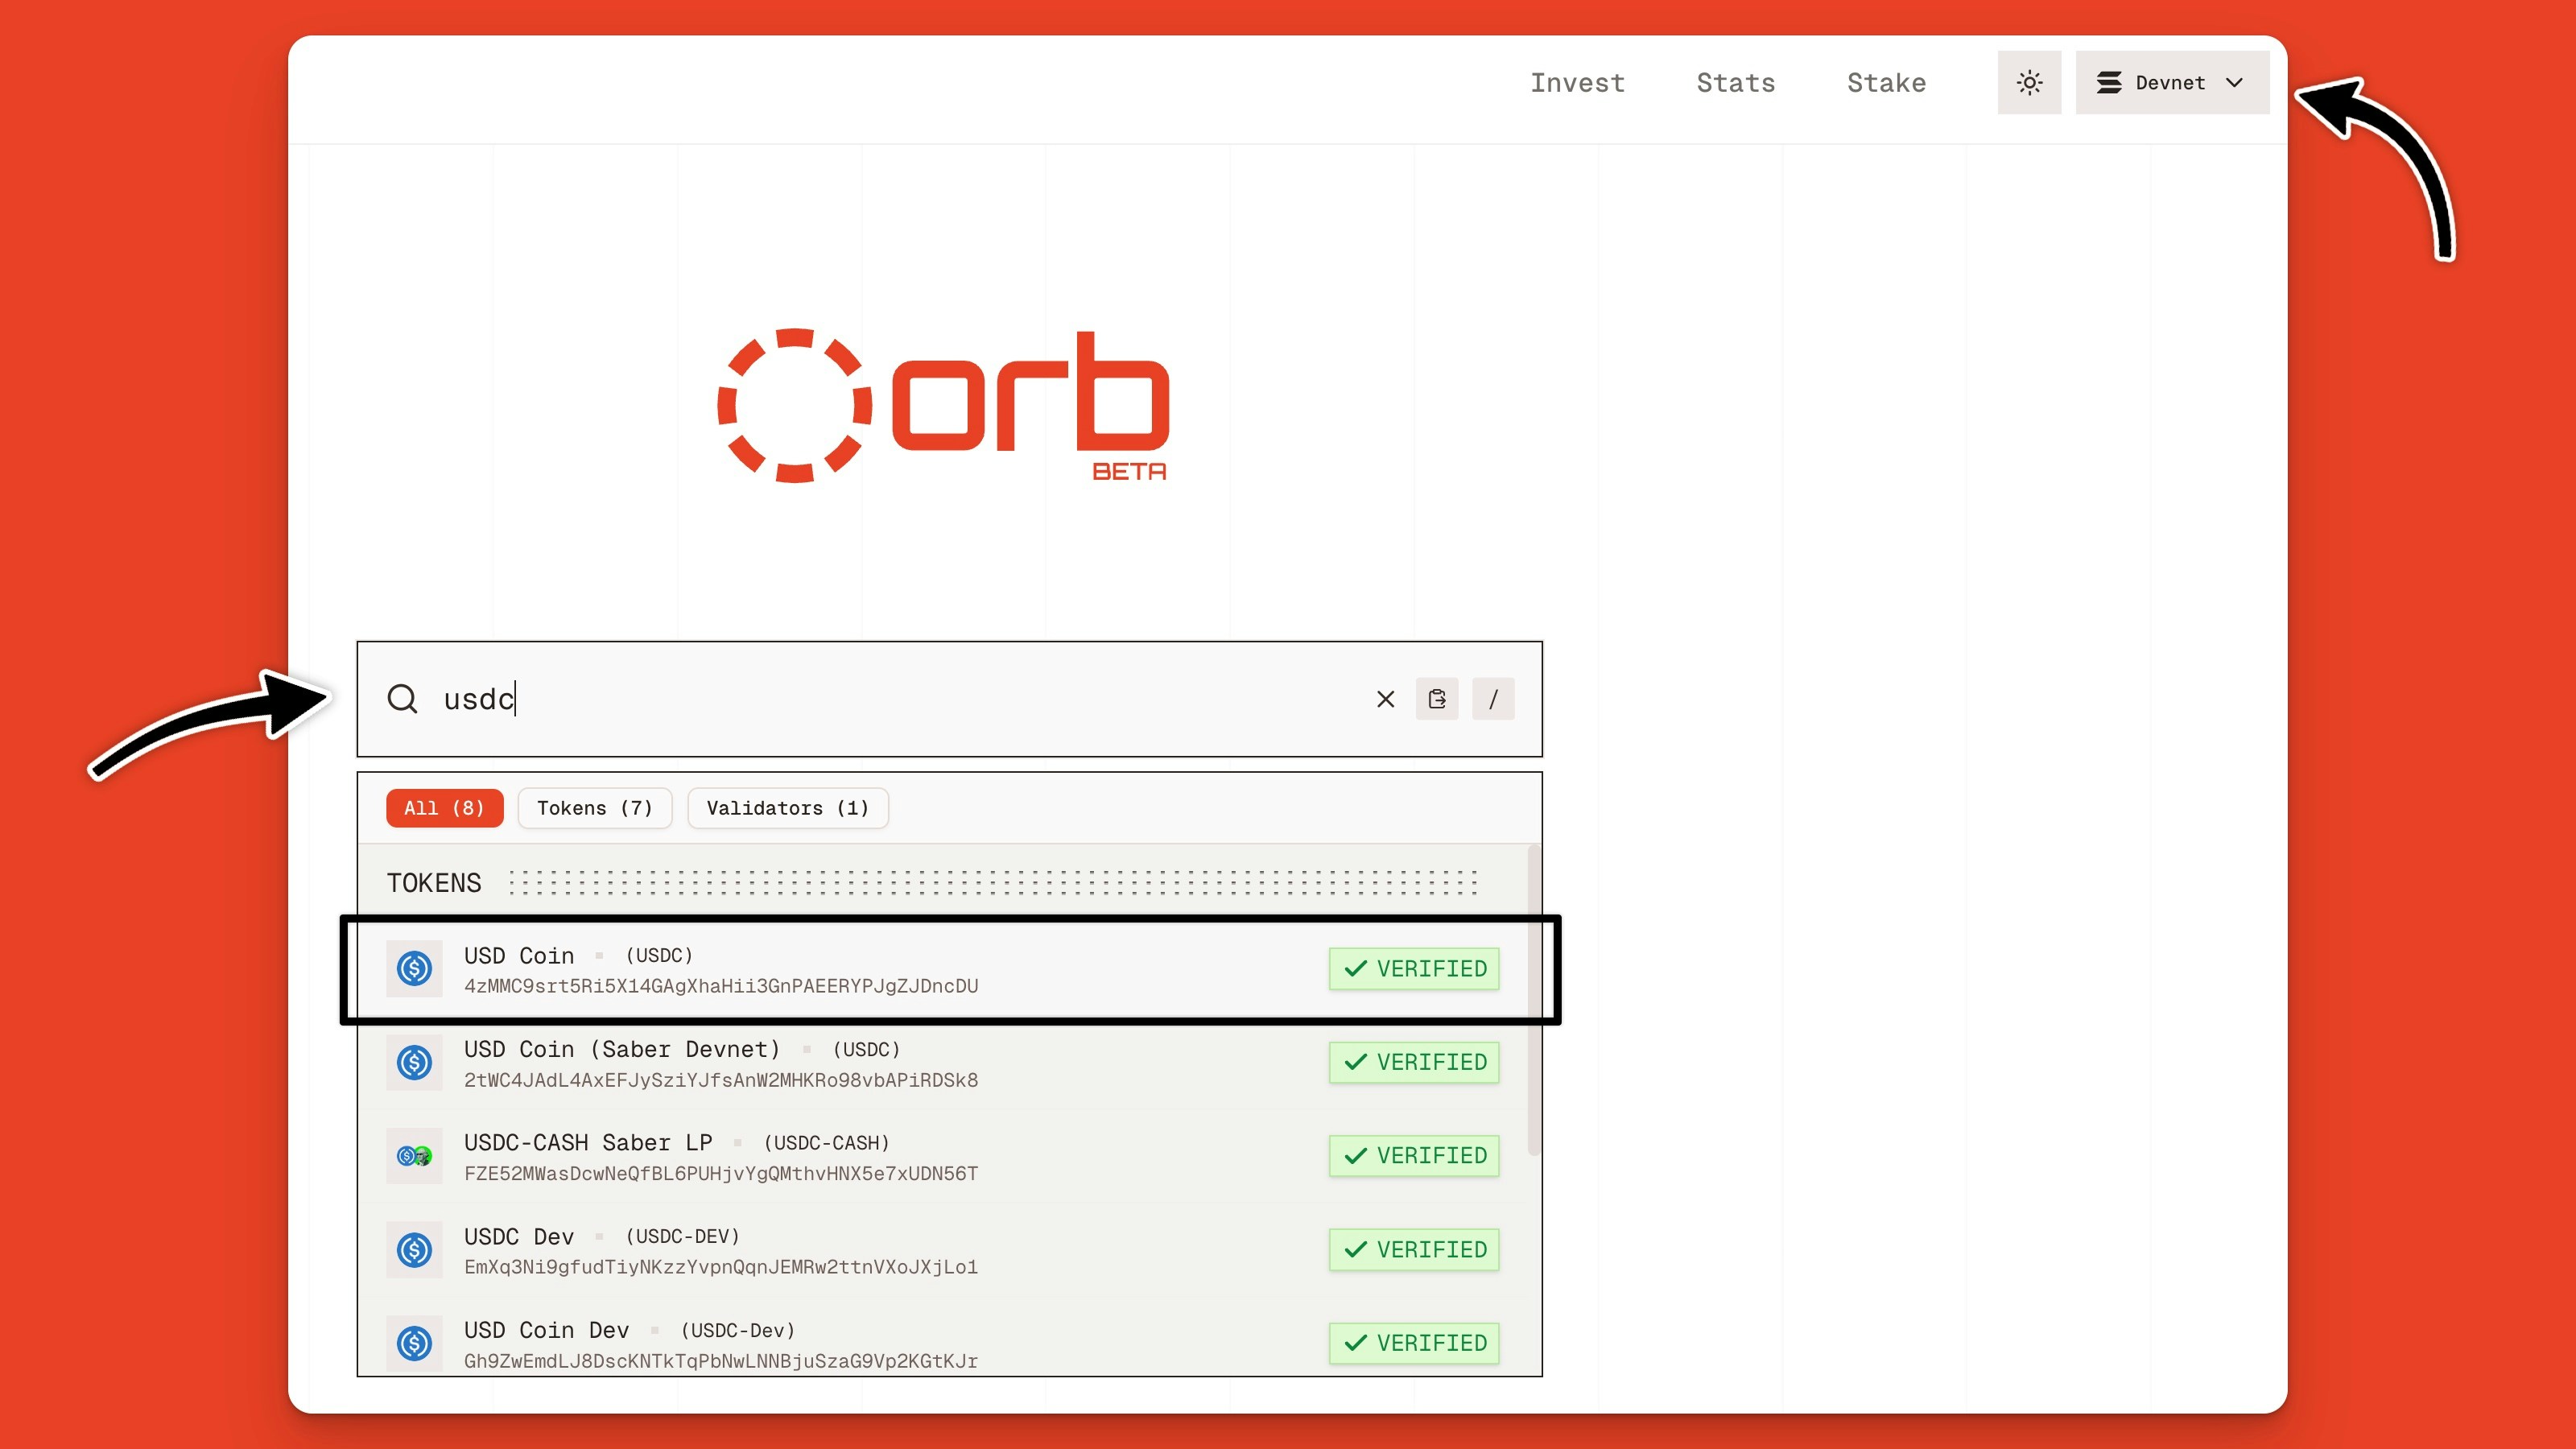Open the Devnet network dropdown
Screen dimensions: 2576x1449
tap(2171, 83)
